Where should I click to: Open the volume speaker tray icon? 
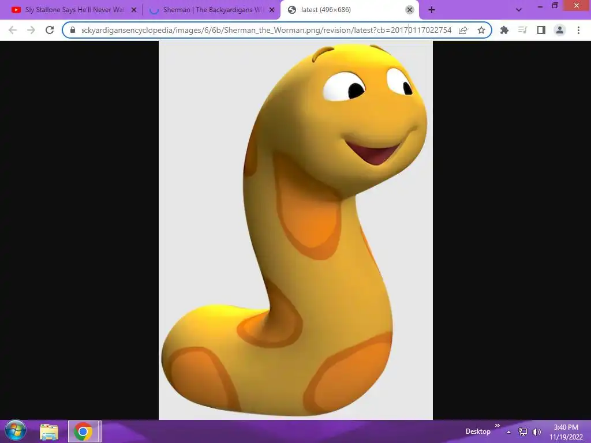point(536,432)
